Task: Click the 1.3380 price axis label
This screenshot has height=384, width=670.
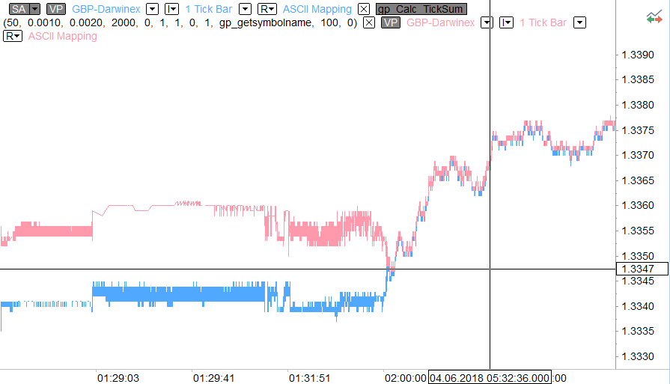Action: tap(638, 105)
